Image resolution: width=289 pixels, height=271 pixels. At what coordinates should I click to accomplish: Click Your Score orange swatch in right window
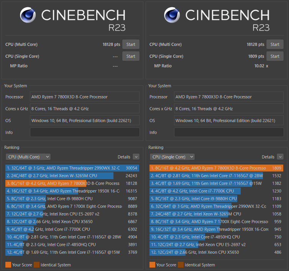(153, 265)
